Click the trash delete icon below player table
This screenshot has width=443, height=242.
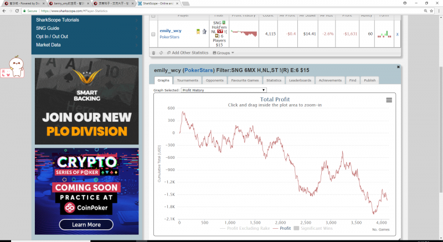click(x=153, y=53)
